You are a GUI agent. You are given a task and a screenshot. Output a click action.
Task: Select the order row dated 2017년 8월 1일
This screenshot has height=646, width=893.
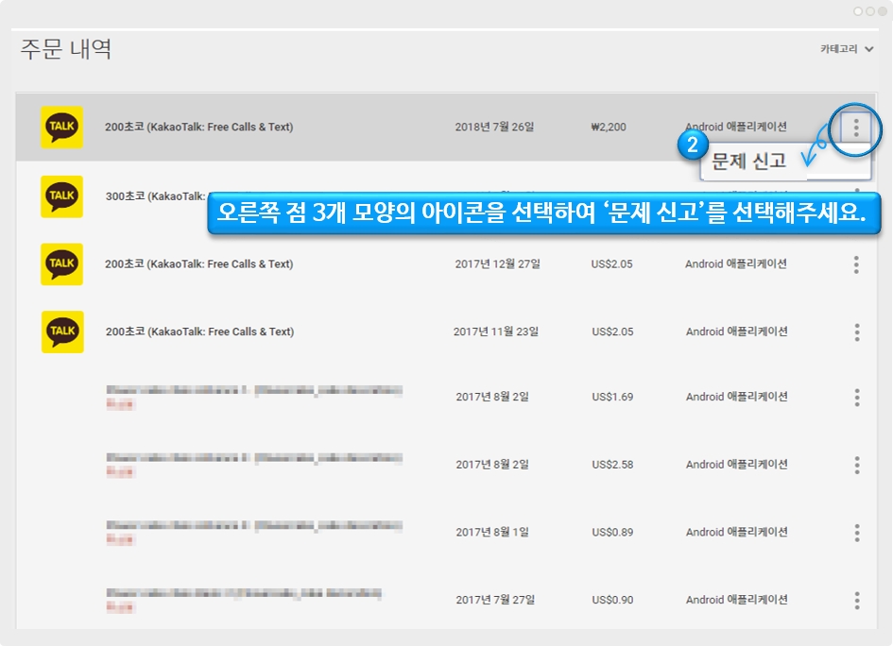491,533
